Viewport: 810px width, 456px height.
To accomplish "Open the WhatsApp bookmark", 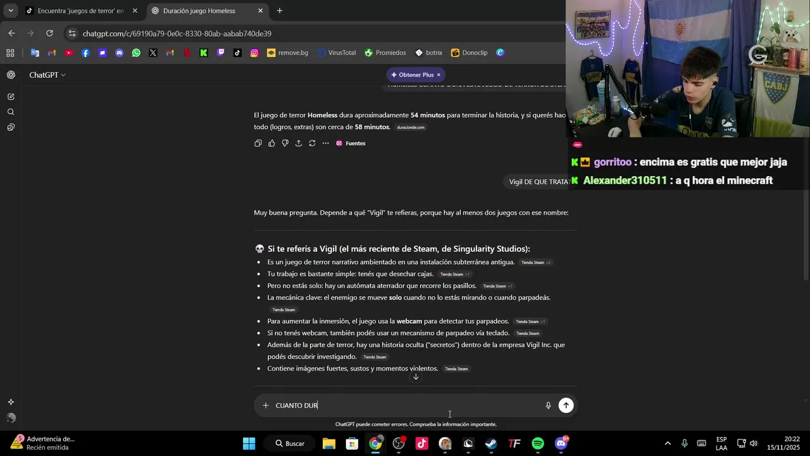I will [x=136, y=53].
